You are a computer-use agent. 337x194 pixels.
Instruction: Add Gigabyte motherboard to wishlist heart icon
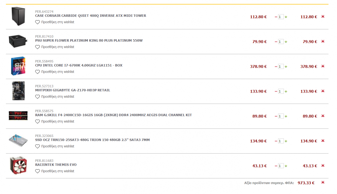(x=38, y=97)
